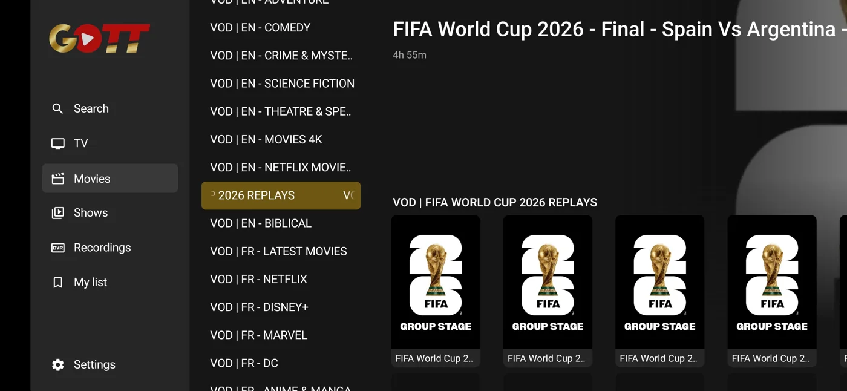Screen dimensions: 847x391
Task: Choose the VOD | FR - NETFLIX category
Action: (258, 279)
